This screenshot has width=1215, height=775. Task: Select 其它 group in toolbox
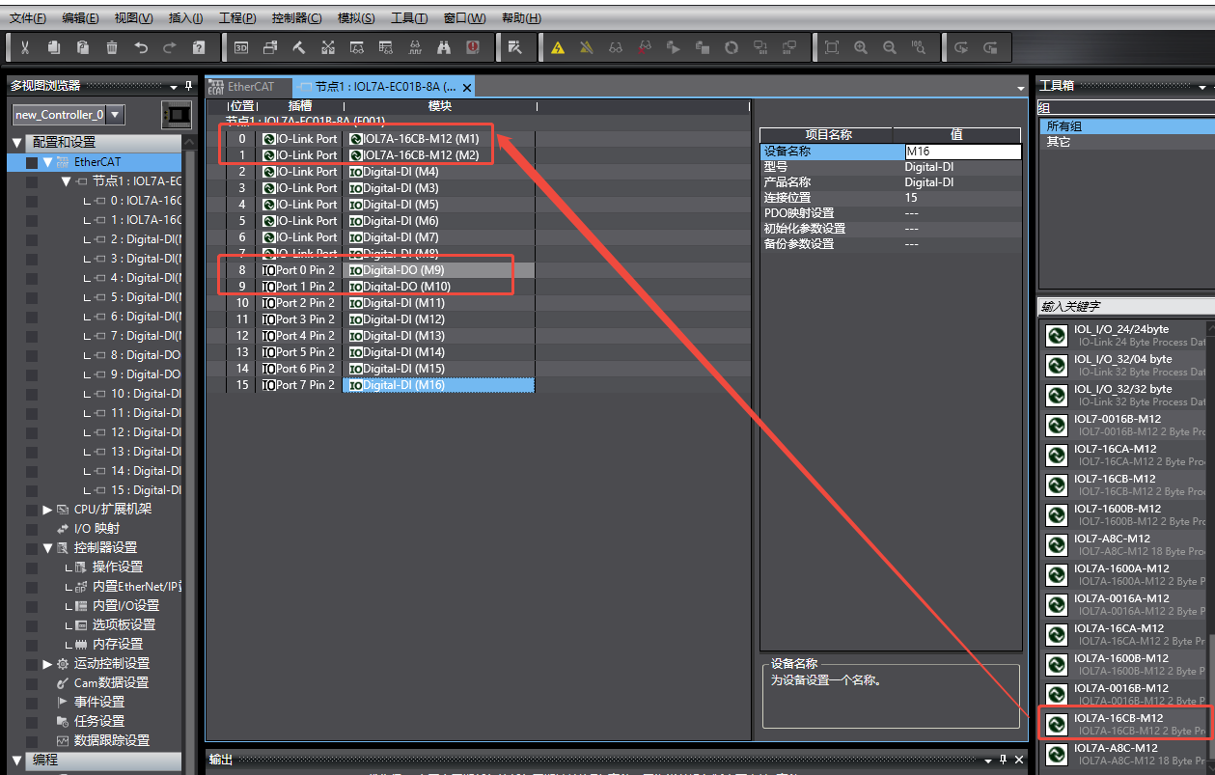[x=1059, y=142]
